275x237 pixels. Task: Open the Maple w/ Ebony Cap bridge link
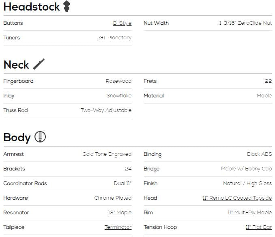click(x=247, y=168)
